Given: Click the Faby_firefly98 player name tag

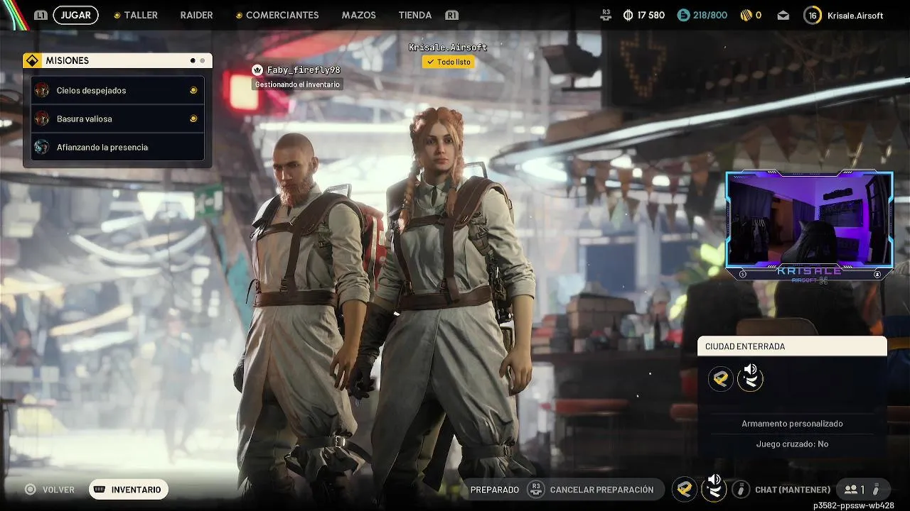Looking at the screenshot, I should [x=304, y=70].
